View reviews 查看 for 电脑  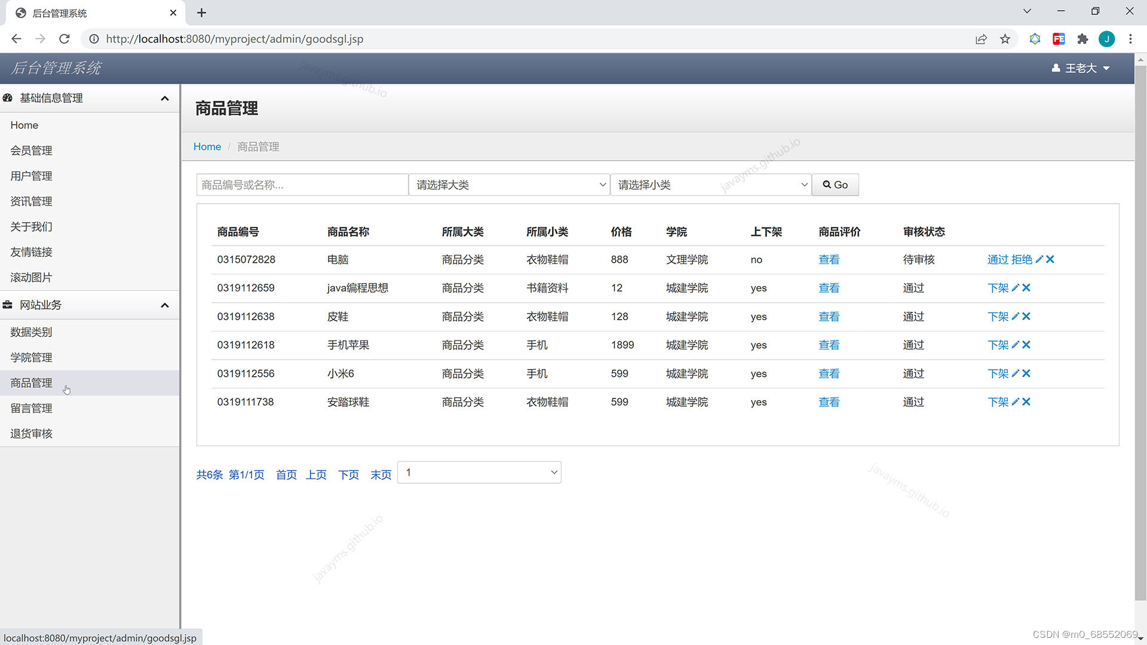pos(829,260)
